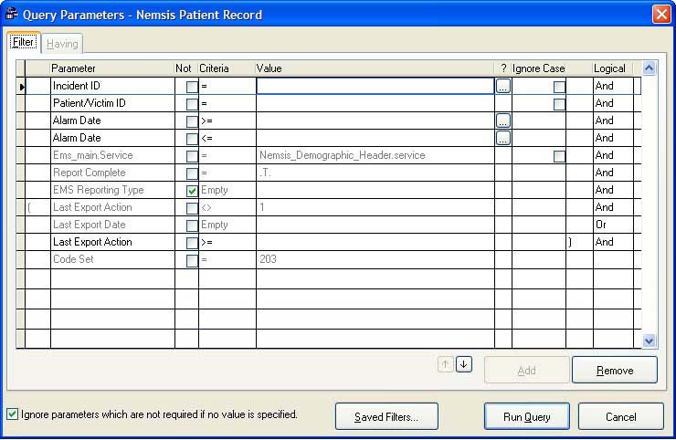This screenshot has width=676, height=440.
Task: Click the Value field for Incident ID
Action: coord(375,86)
